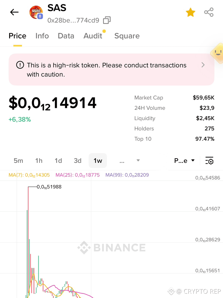Screen dimensions: 223x298
Task: Choose the 1d chart interval
Action: (58, 160)
